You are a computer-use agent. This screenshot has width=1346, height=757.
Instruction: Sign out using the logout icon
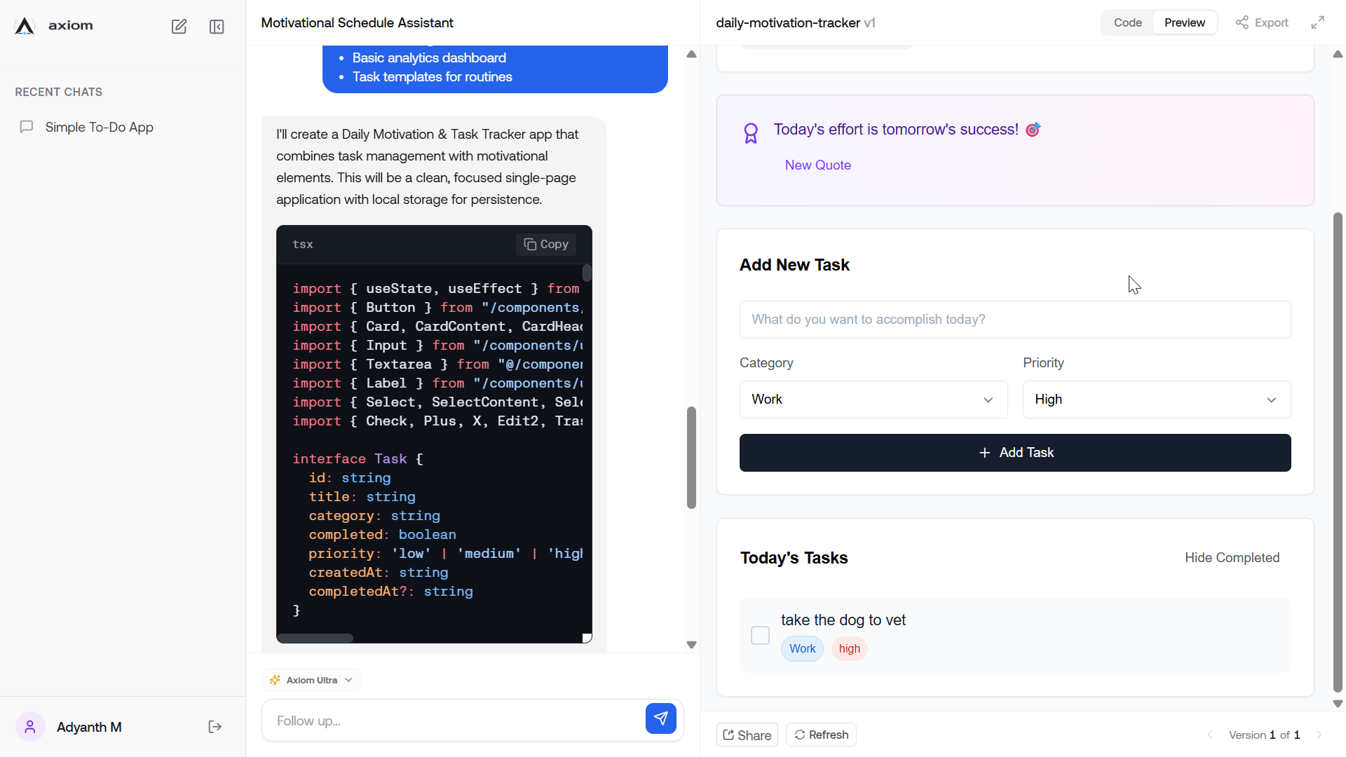(215, 727)
